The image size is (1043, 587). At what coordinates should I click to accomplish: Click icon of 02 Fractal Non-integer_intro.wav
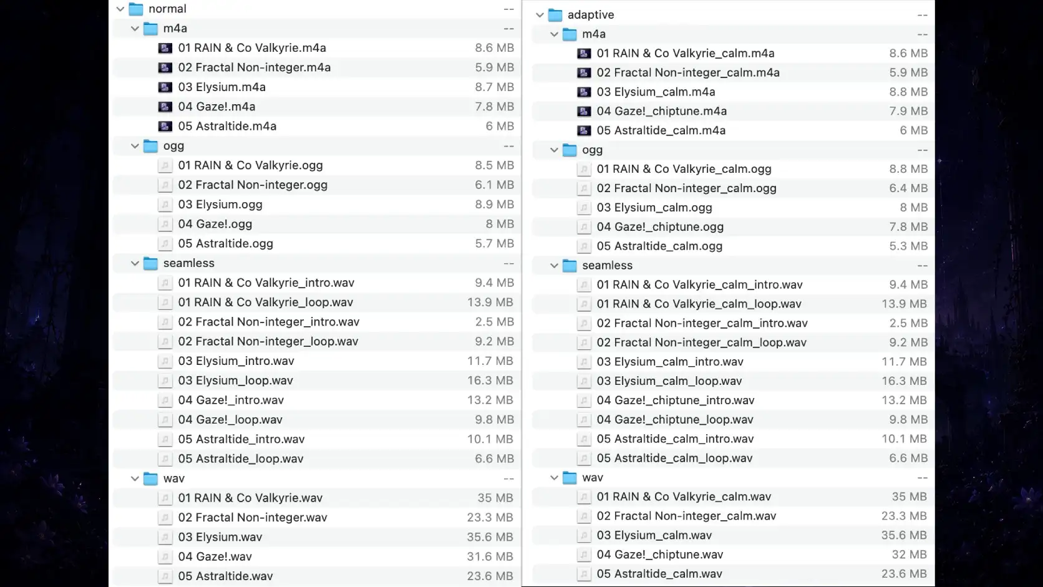[165, 322]
